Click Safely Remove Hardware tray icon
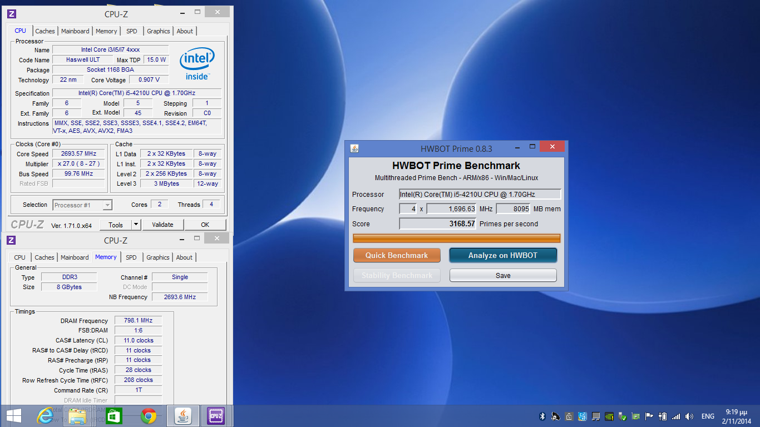This screenshot has height=427, width=760. click(x=623, y=416)
